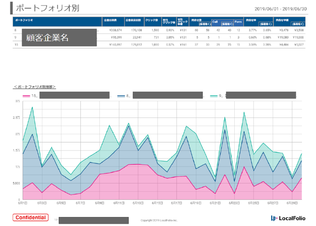The width and height of the screenshot is (316, 226).
Task: Select the pink 15_ legend swatch
Action: [26, 96]
